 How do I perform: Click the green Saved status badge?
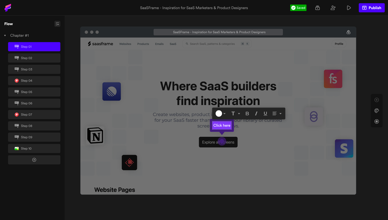(x=298, y=8)
